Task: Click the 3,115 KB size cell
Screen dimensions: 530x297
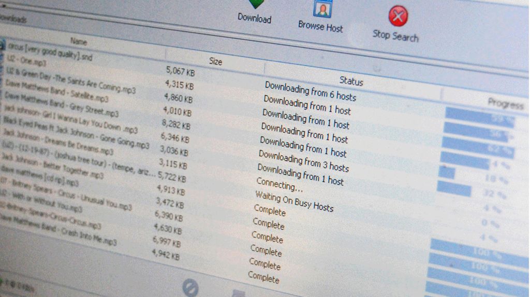Action: 173,164
